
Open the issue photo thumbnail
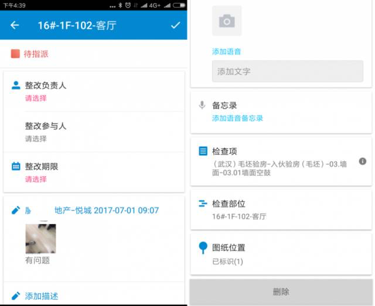point(40,238)
